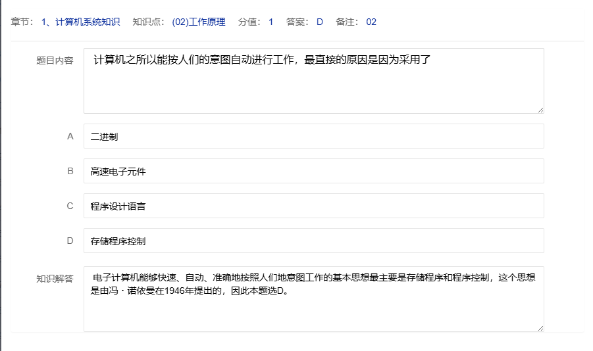Screen dimensions: 593x351
Task: Click option D field 存储程序控制
Action: coord(313,241)
